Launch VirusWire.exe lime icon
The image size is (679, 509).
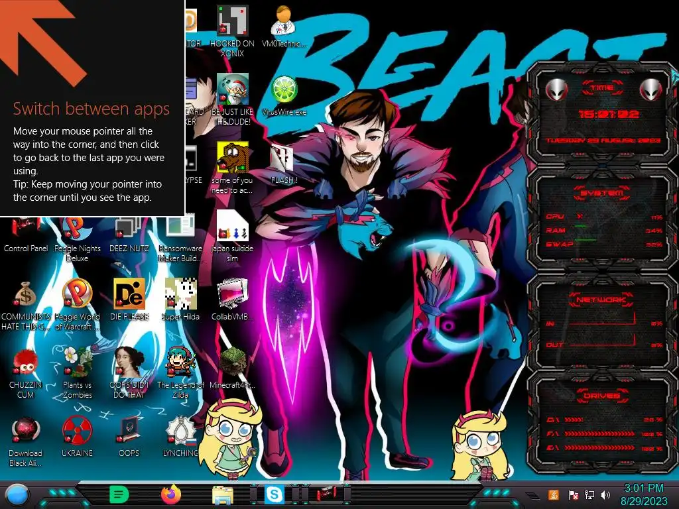pos(284,95)
